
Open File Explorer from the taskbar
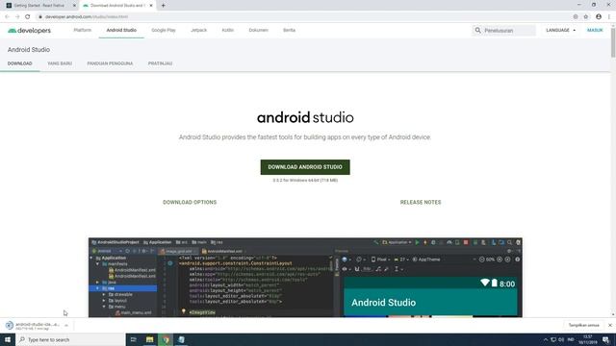tap(150, 339)
